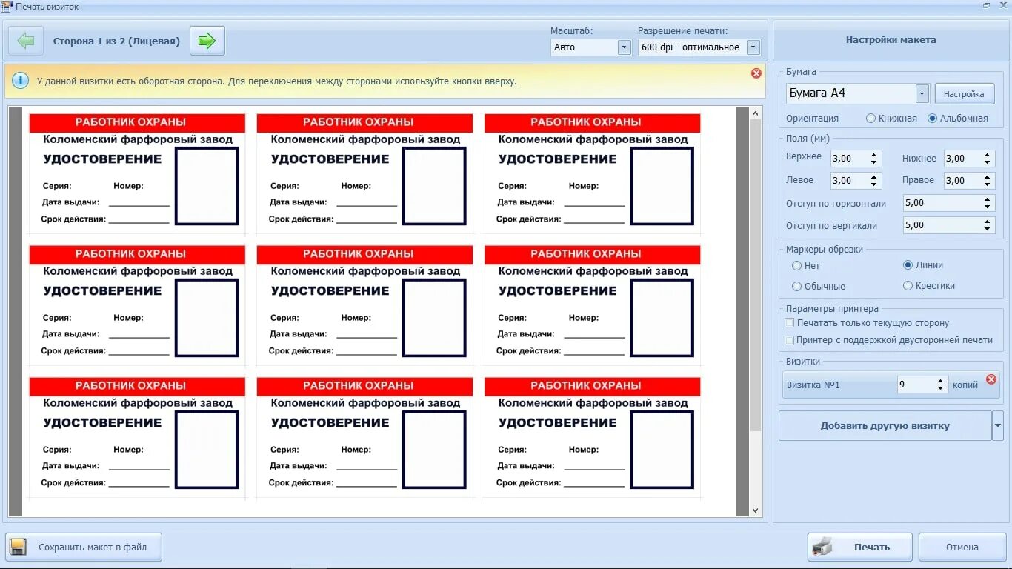Open the Масштаб dropdown

(x=624, y=47)
